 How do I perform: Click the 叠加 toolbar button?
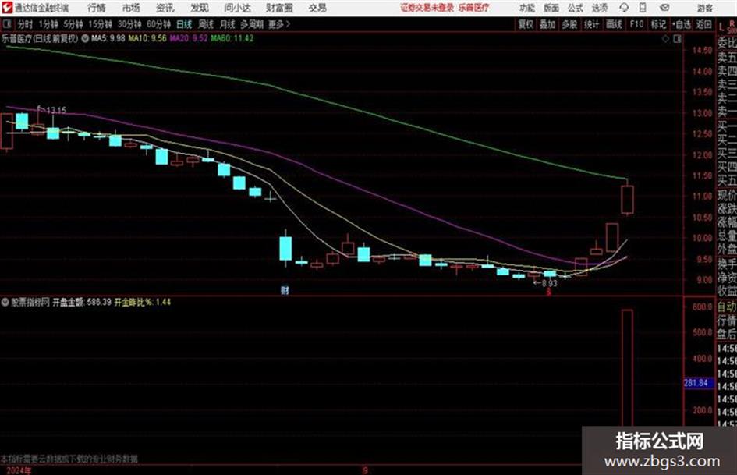547,24
